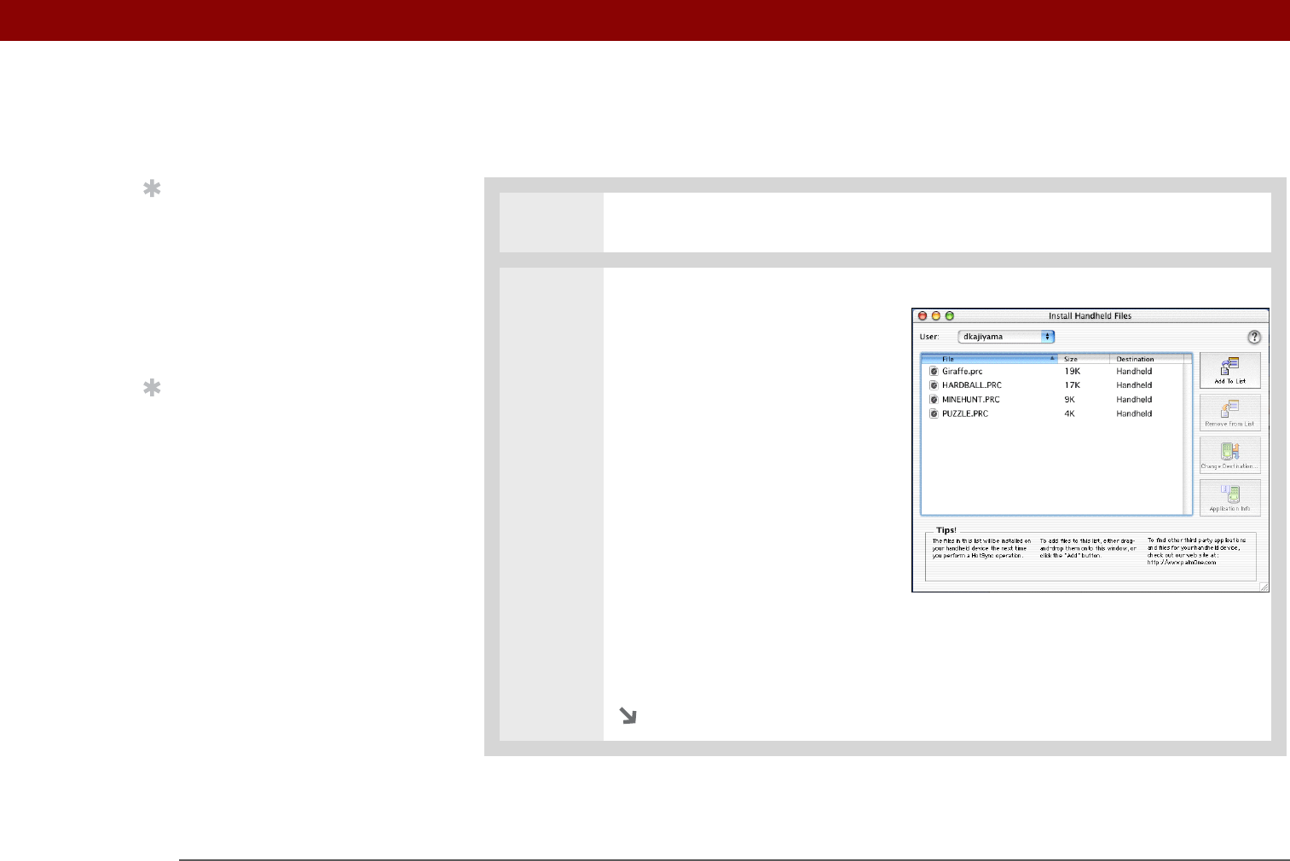This screenshot has height=861, width=1290.
Task: Sort the list by File column header
Action: click(989, 359)
